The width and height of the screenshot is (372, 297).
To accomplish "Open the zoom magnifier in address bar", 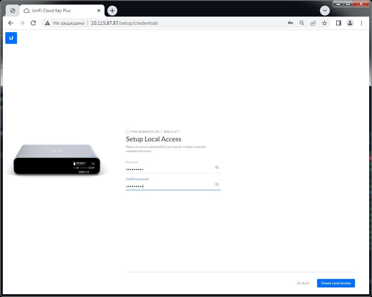I will tap(302, 23).
